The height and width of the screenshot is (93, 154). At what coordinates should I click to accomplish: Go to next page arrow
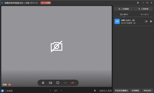[x=61, y=90]
